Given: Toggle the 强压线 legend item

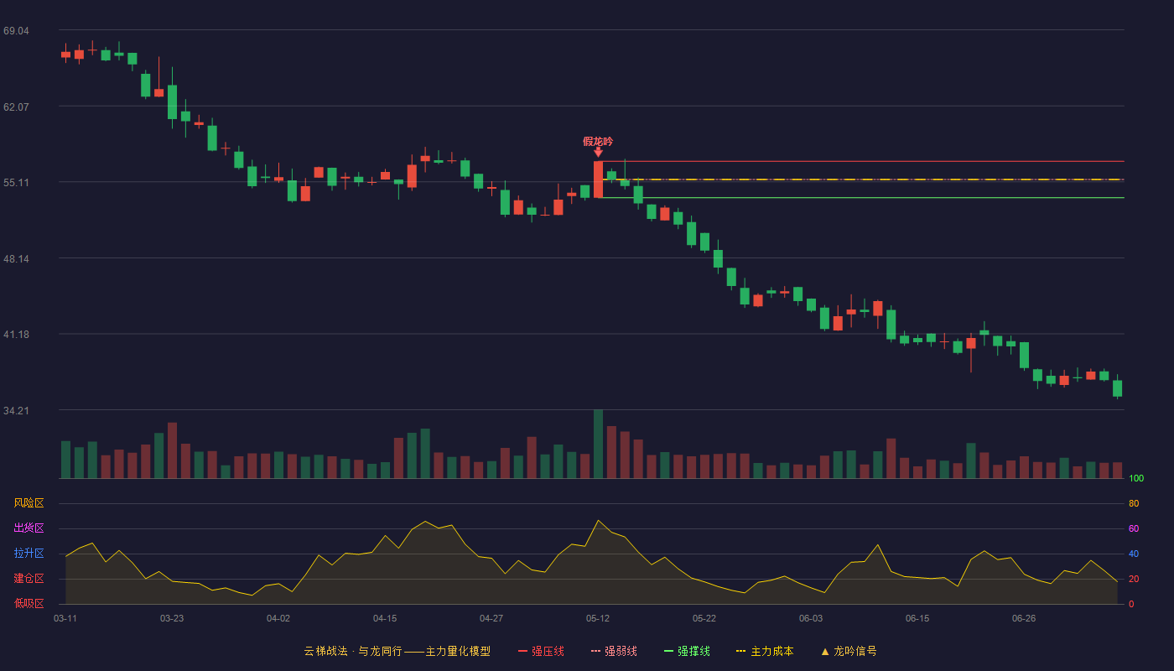Looking at the screenshot, I should tap(541, 651).
